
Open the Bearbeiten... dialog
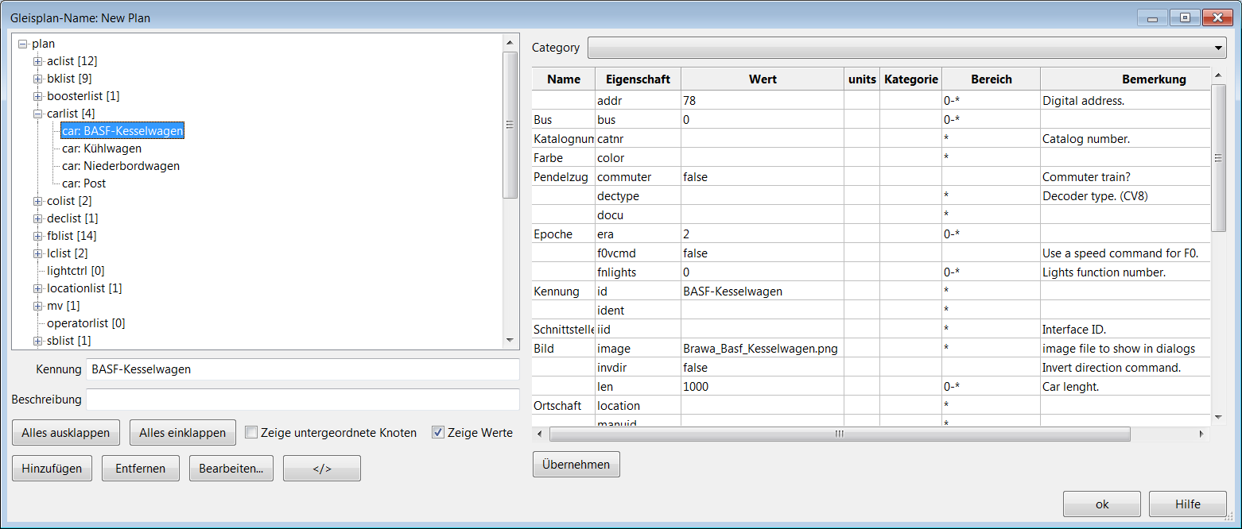[x=231, y=469]
